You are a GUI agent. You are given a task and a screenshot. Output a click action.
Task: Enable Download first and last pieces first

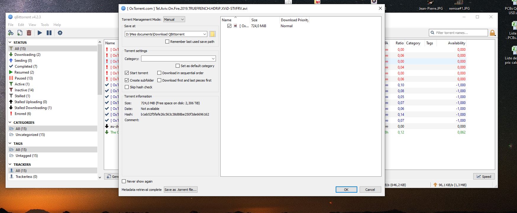tap(159, 80)
